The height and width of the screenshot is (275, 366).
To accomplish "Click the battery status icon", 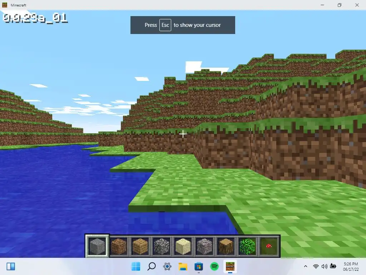I will click(x=333, y=266).
